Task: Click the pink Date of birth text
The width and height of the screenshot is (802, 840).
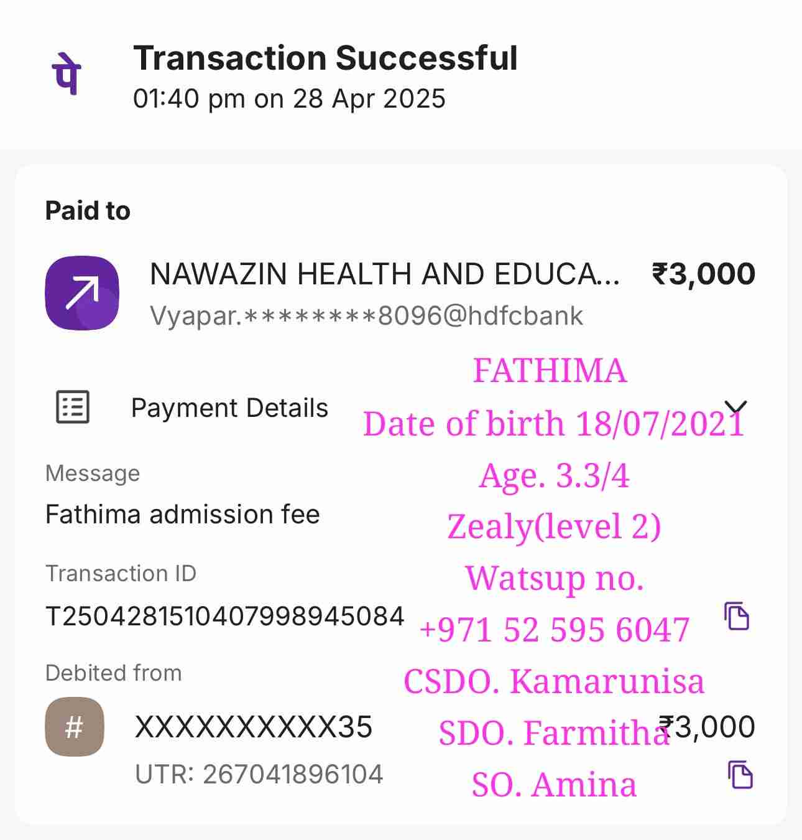Action: coord(553,424)
